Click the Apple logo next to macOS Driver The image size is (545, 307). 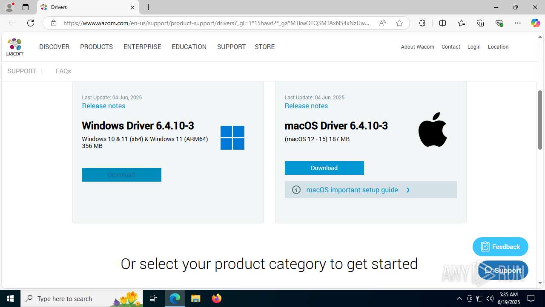433,130
